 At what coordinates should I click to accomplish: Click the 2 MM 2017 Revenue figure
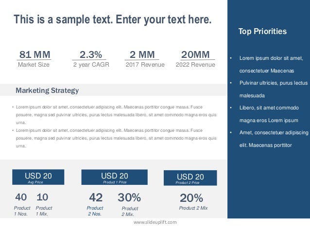tap(144, 59)
